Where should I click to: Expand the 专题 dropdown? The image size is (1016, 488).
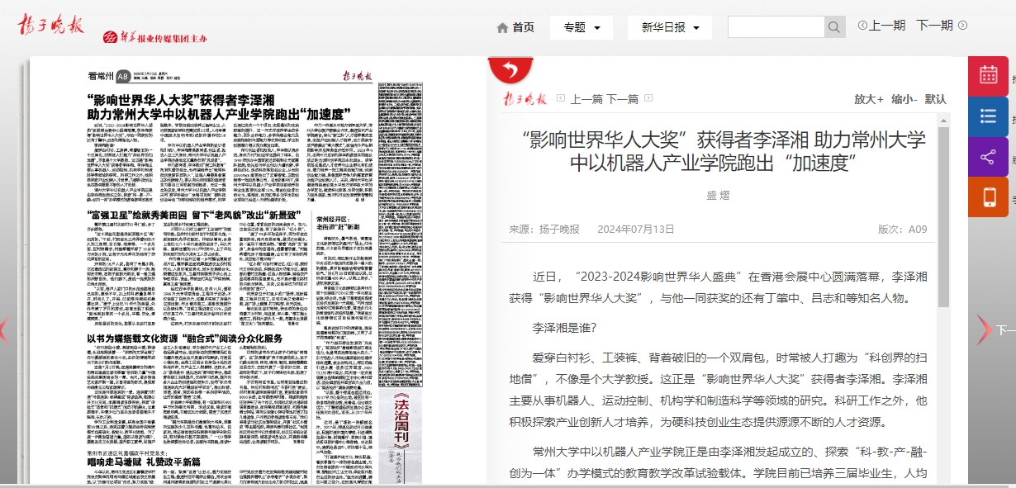(x=582, y=27)
